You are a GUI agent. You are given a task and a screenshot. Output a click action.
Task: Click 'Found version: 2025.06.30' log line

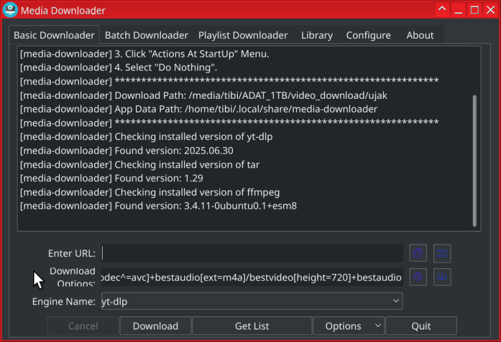pyautogui.click(x=127, y=151)
